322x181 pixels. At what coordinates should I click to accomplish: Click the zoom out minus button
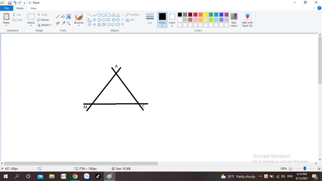coord(290,169)
